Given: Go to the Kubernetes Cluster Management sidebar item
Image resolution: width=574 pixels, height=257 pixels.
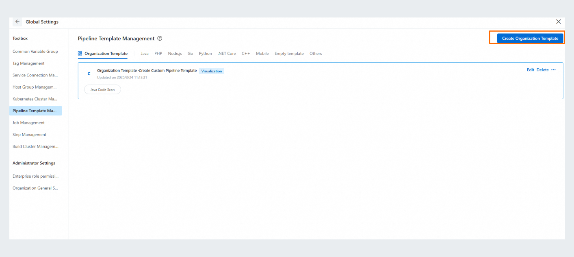Looking at the screenshot, I should [36, 99].
